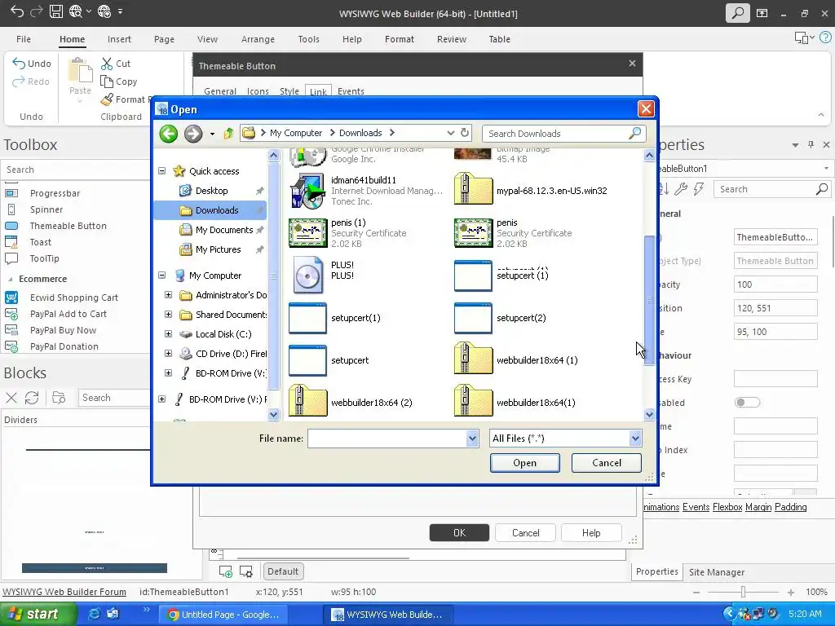The height and width of the screenshot is (626, 835).
Task: Select the setupcert(2) file
Action: point(500,318)
